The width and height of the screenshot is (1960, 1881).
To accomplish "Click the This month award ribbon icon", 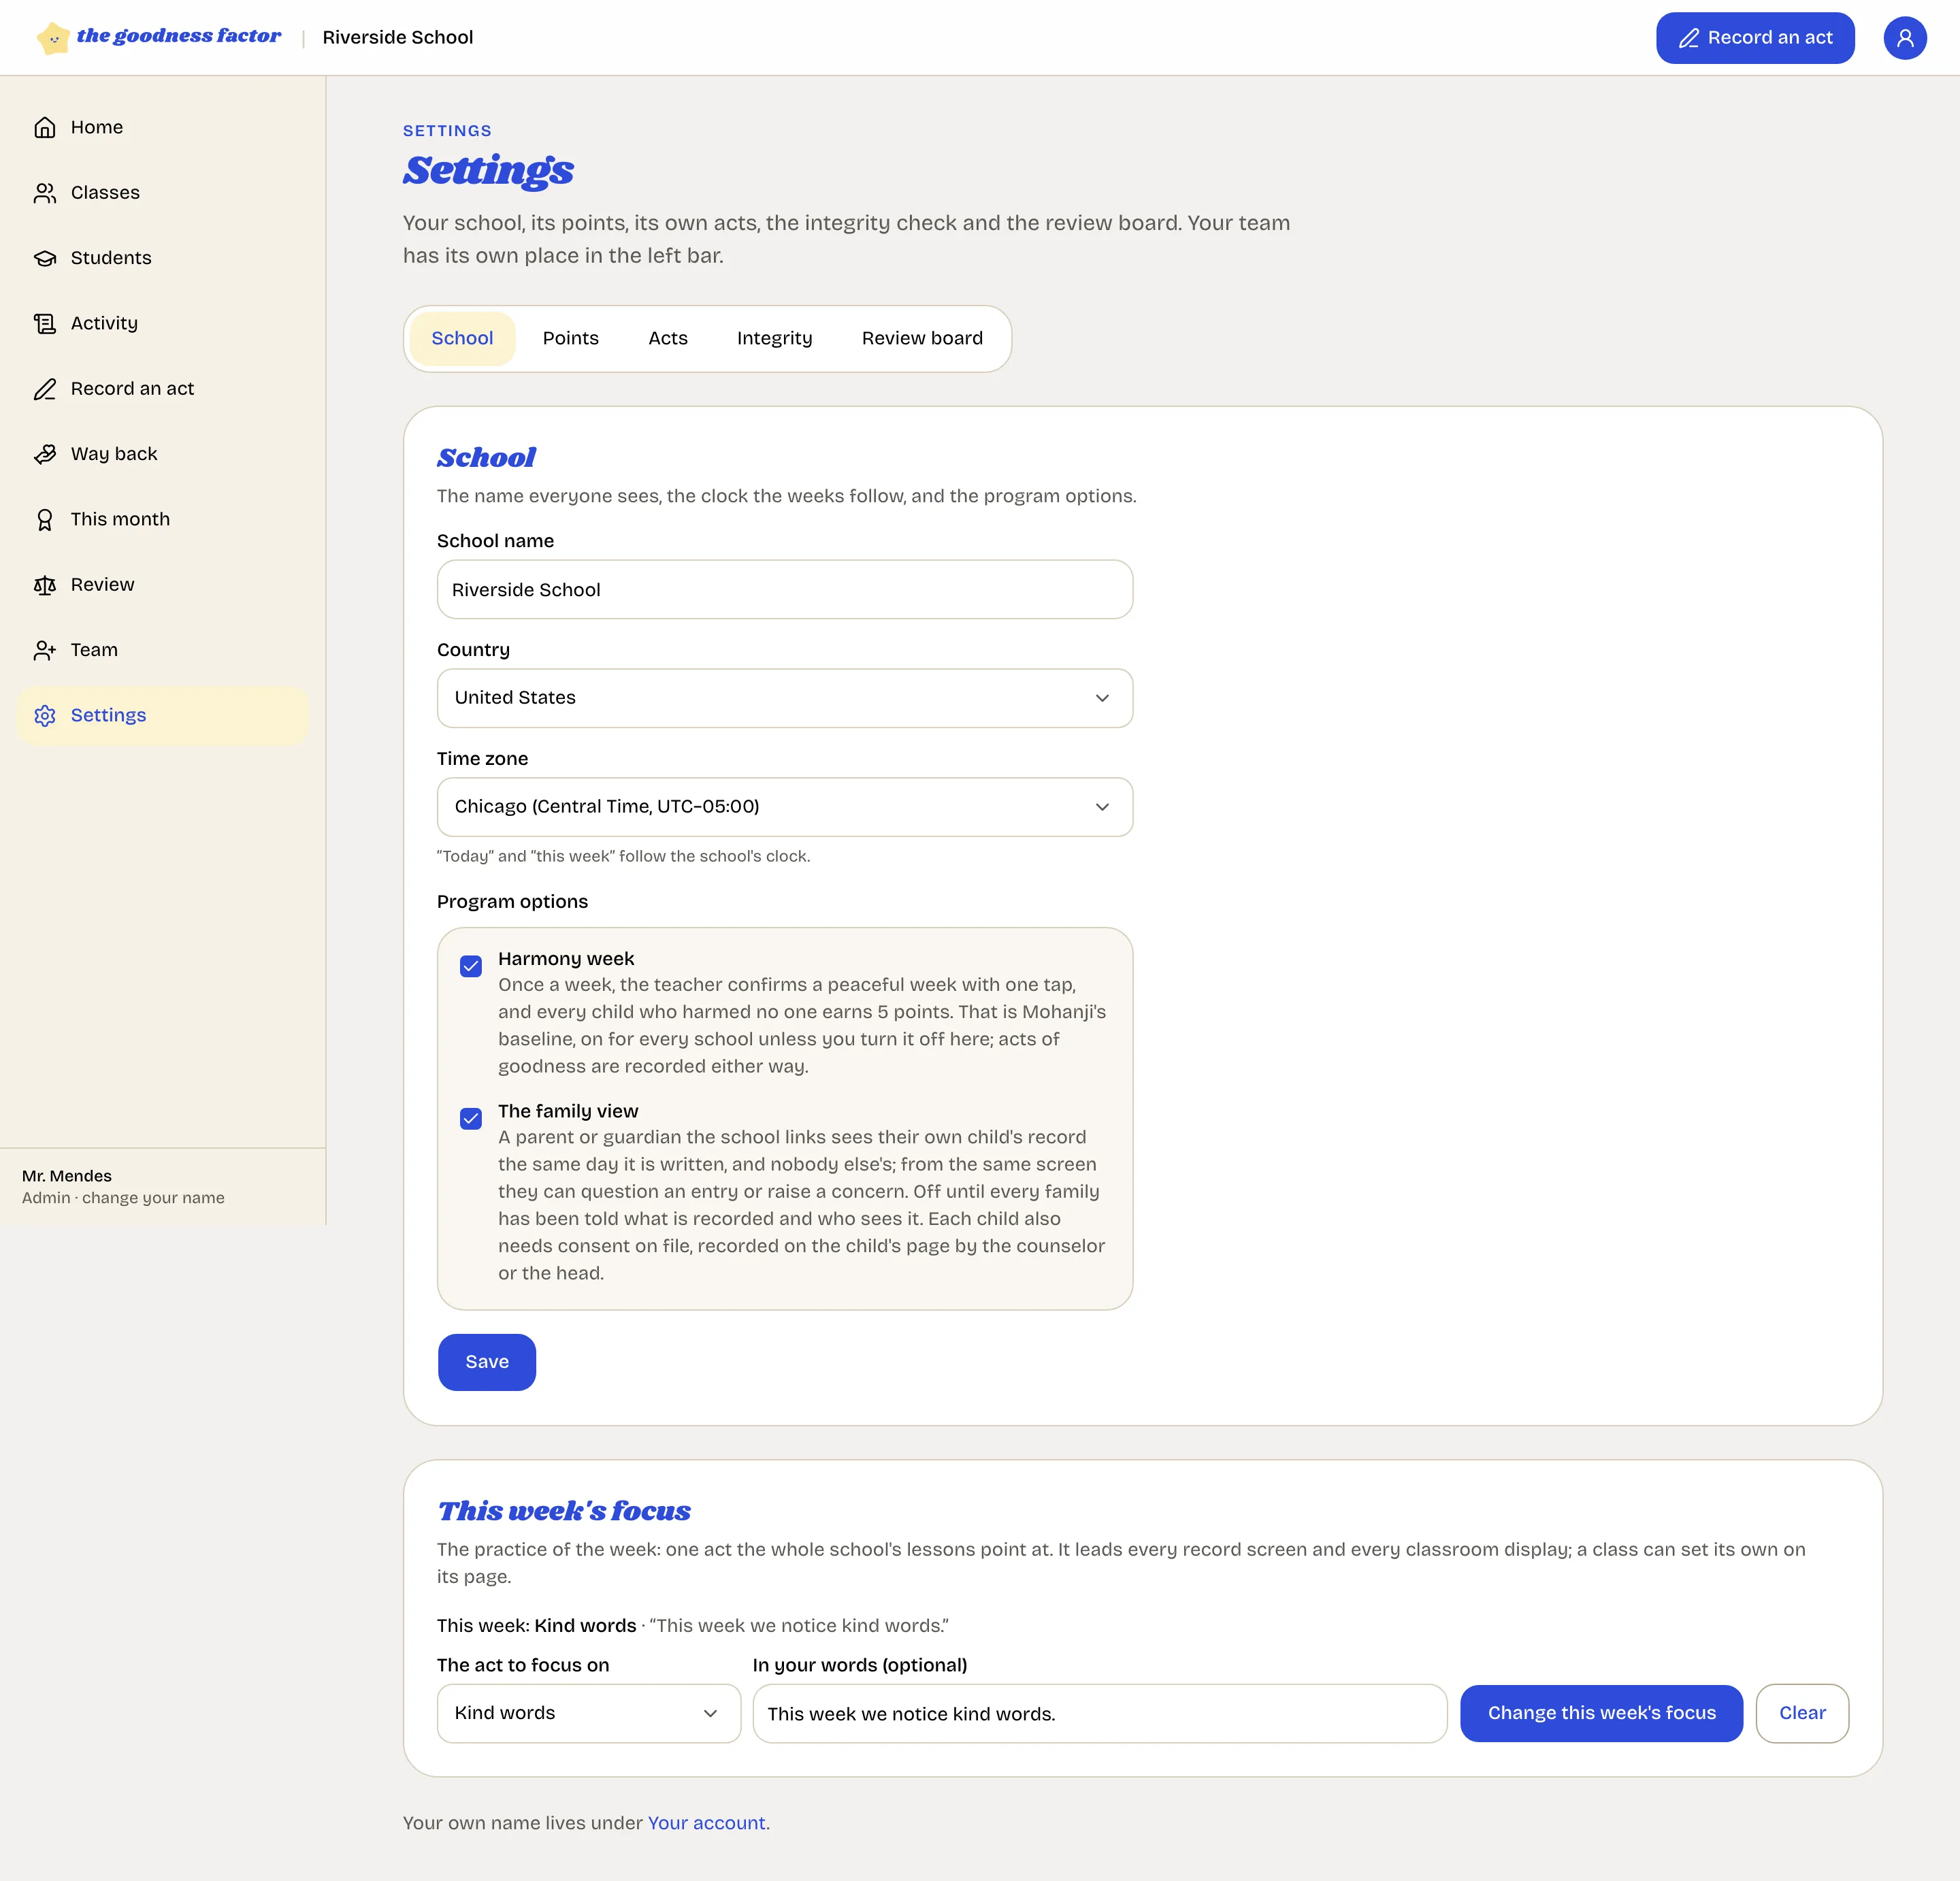I will click(45, 519).
